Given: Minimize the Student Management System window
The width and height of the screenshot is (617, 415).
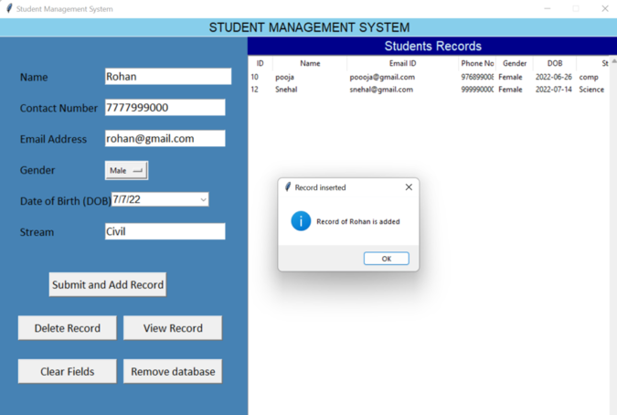Looking at the screenshot, I should [x=547, y=8].
